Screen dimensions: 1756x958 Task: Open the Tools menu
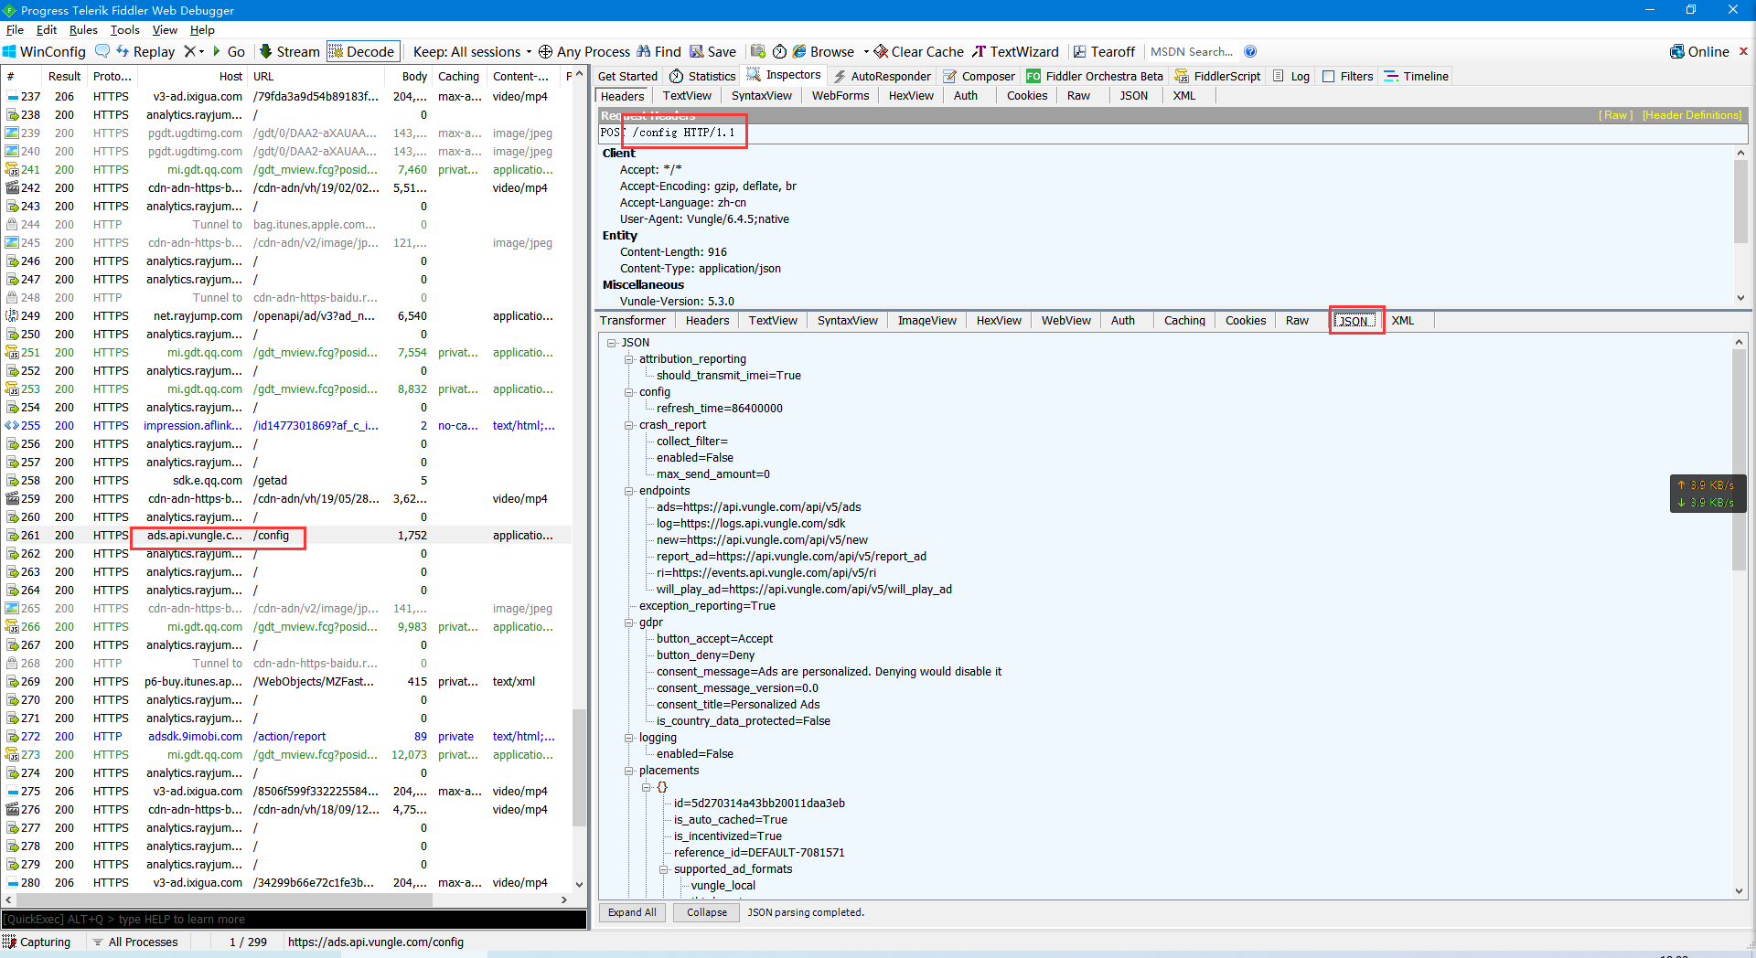tap(125, 30)
